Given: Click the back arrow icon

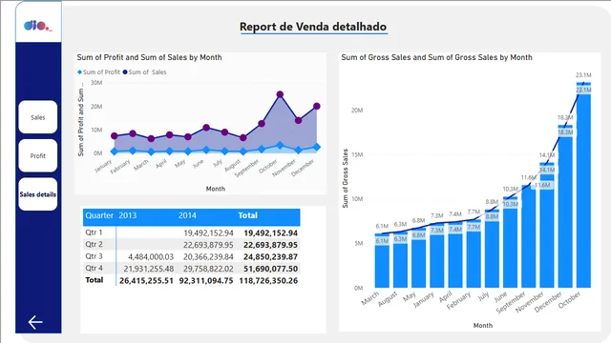Looking at the screenshot, I should click(35, 322).
